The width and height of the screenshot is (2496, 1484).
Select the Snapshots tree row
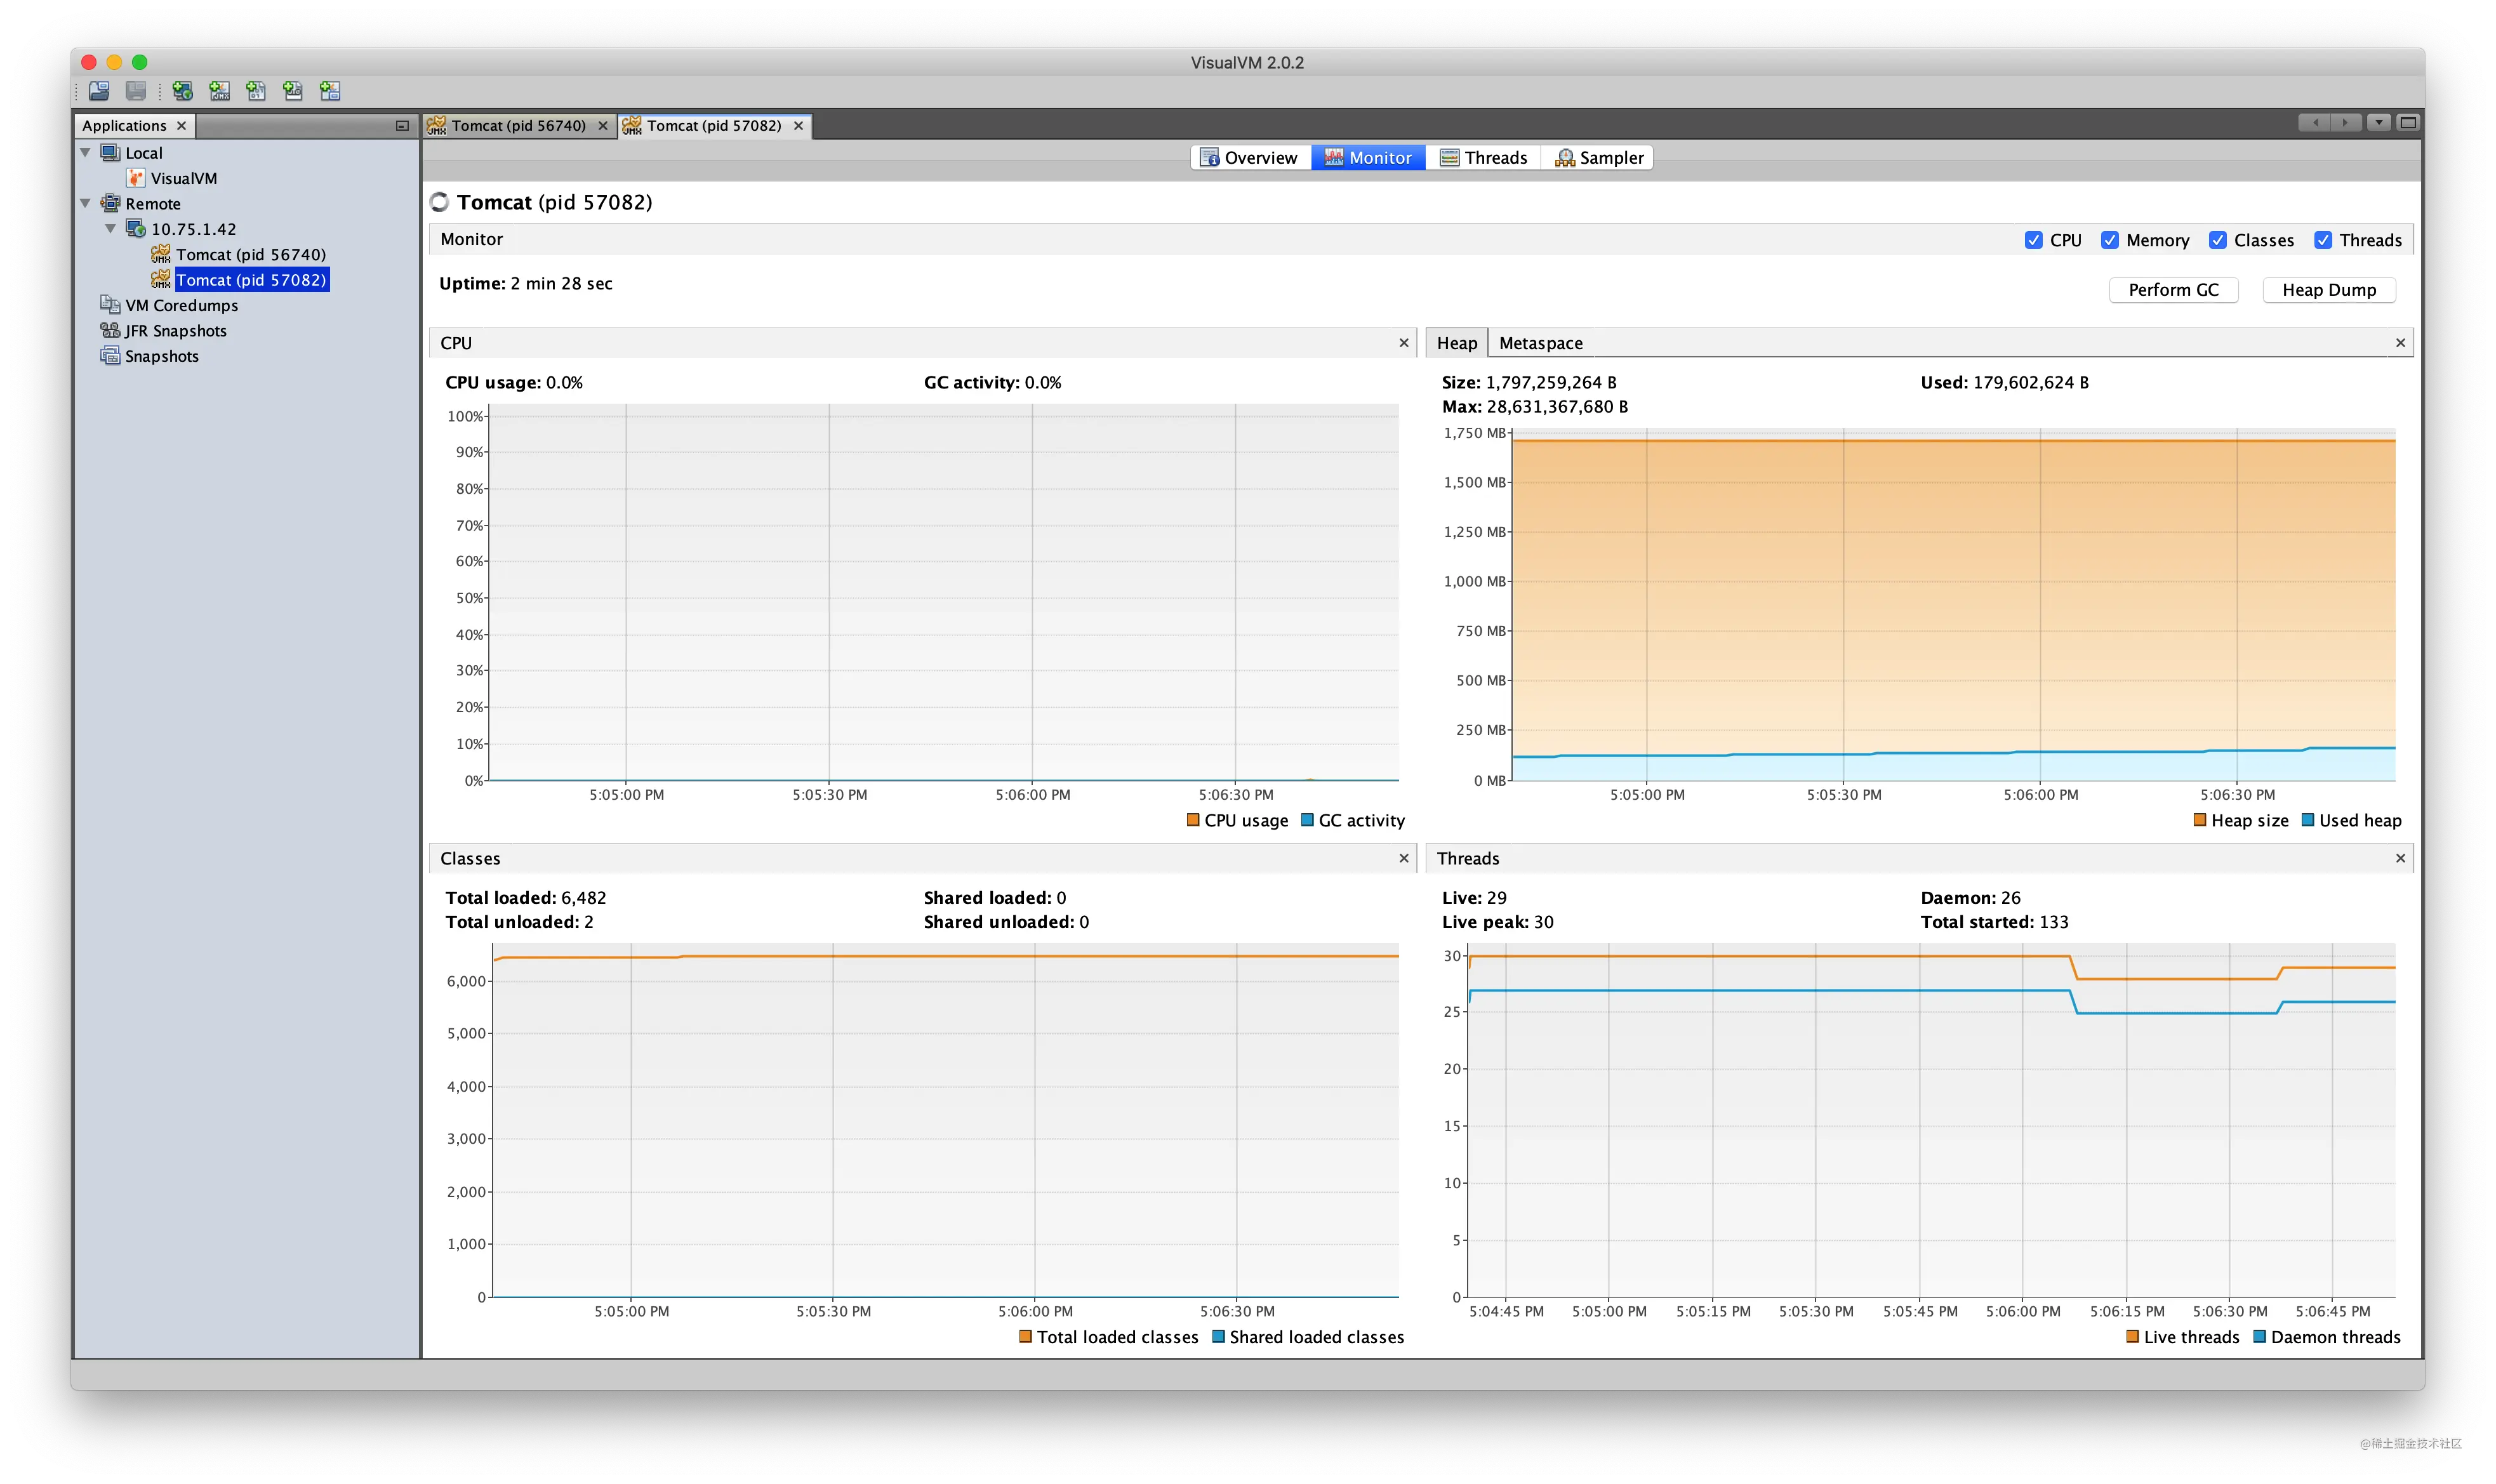[x=162, y=356]
